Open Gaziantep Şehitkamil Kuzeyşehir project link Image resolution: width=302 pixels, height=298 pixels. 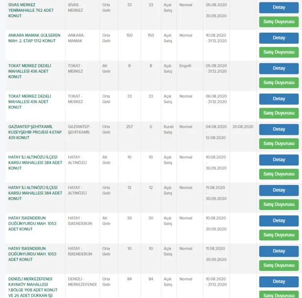click(33, 132)
